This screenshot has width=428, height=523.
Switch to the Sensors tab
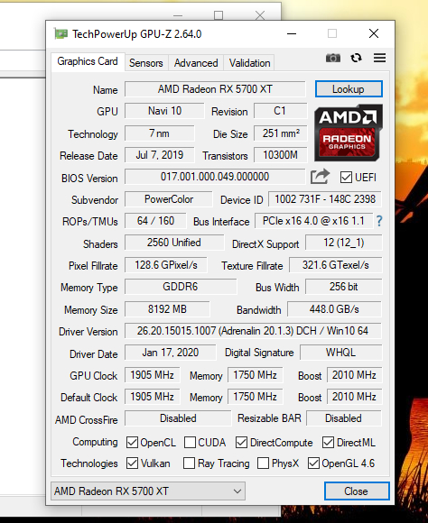pyautogui.click(x=146, y=63)
